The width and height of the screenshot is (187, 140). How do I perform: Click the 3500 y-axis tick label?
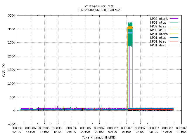12,15
